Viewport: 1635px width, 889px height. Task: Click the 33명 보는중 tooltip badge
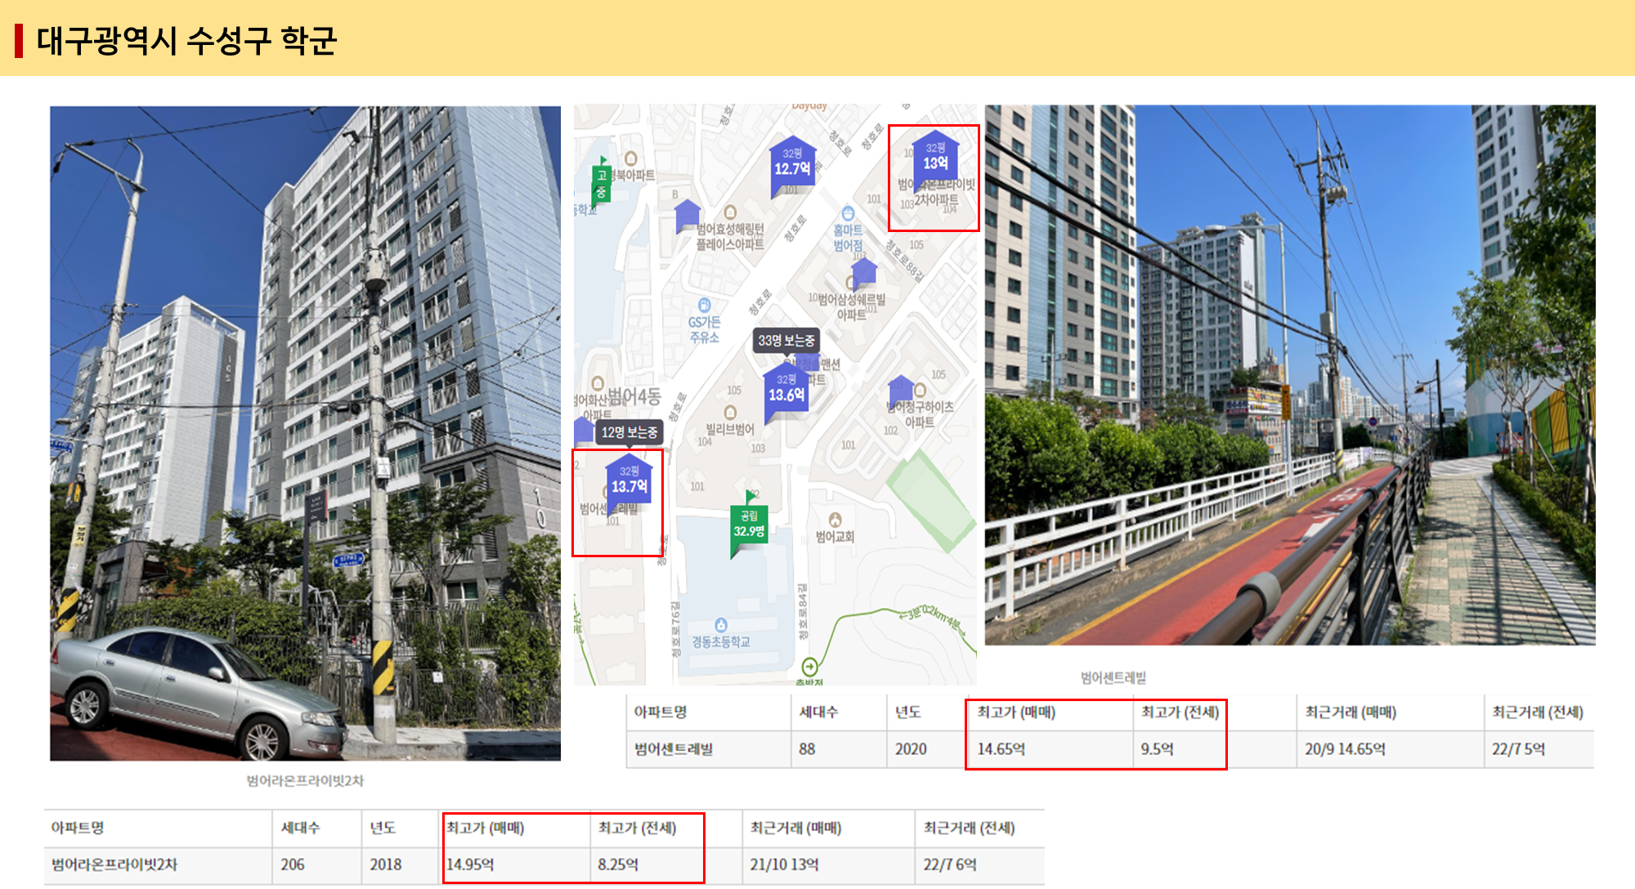click(x=786, y=341)
